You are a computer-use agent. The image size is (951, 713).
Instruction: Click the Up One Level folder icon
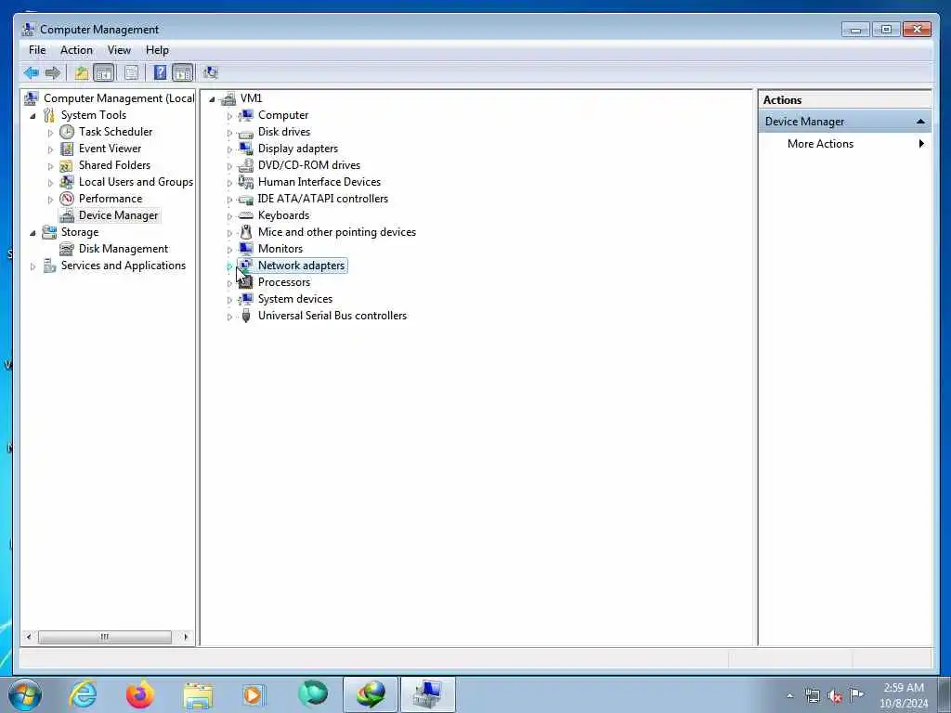(x=82, y=73)
